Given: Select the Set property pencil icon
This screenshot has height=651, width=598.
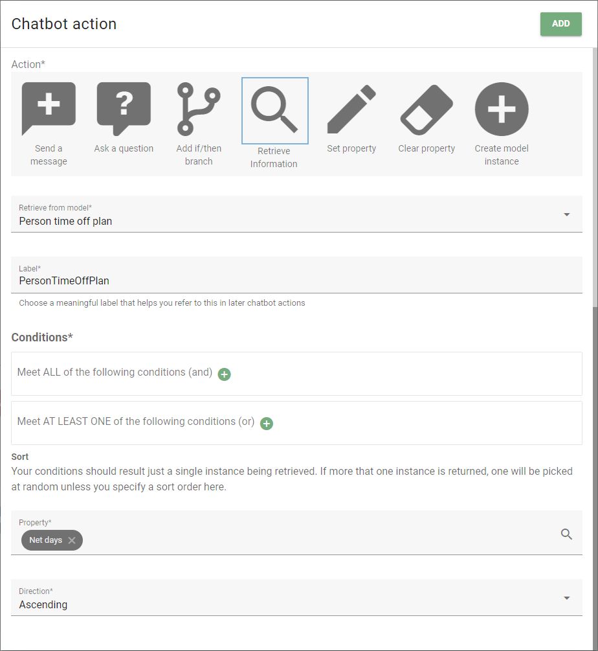Looking at the screenshot, I should 351,109.
